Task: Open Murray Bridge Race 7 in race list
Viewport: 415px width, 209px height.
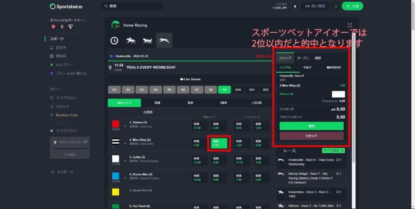Action: (x=312, y=178)
